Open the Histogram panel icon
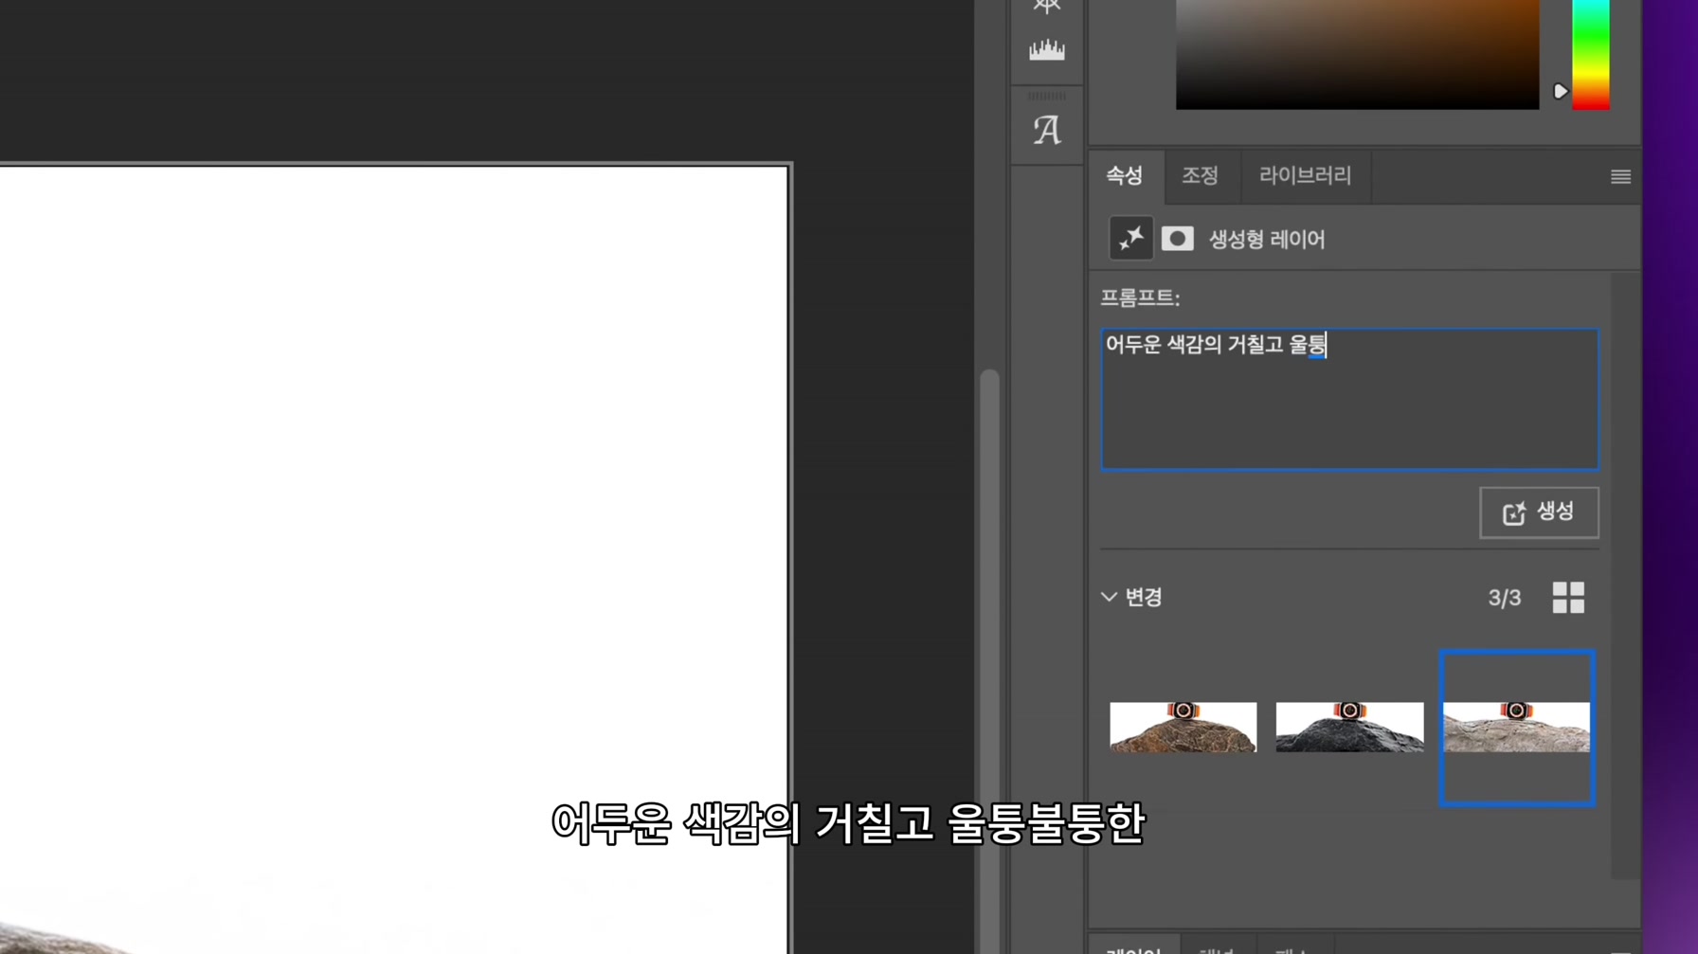The height and width of the screenshot is (954, 1698). (x=1047, y=49)
